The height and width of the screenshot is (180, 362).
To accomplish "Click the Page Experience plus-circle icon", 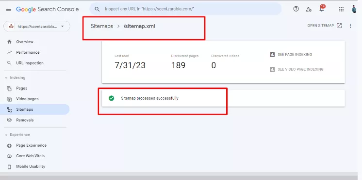I will [9, 146].
